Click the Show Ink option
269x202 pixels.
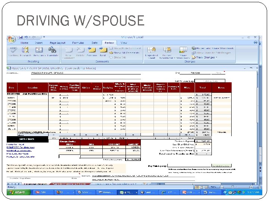click(118, 57)
